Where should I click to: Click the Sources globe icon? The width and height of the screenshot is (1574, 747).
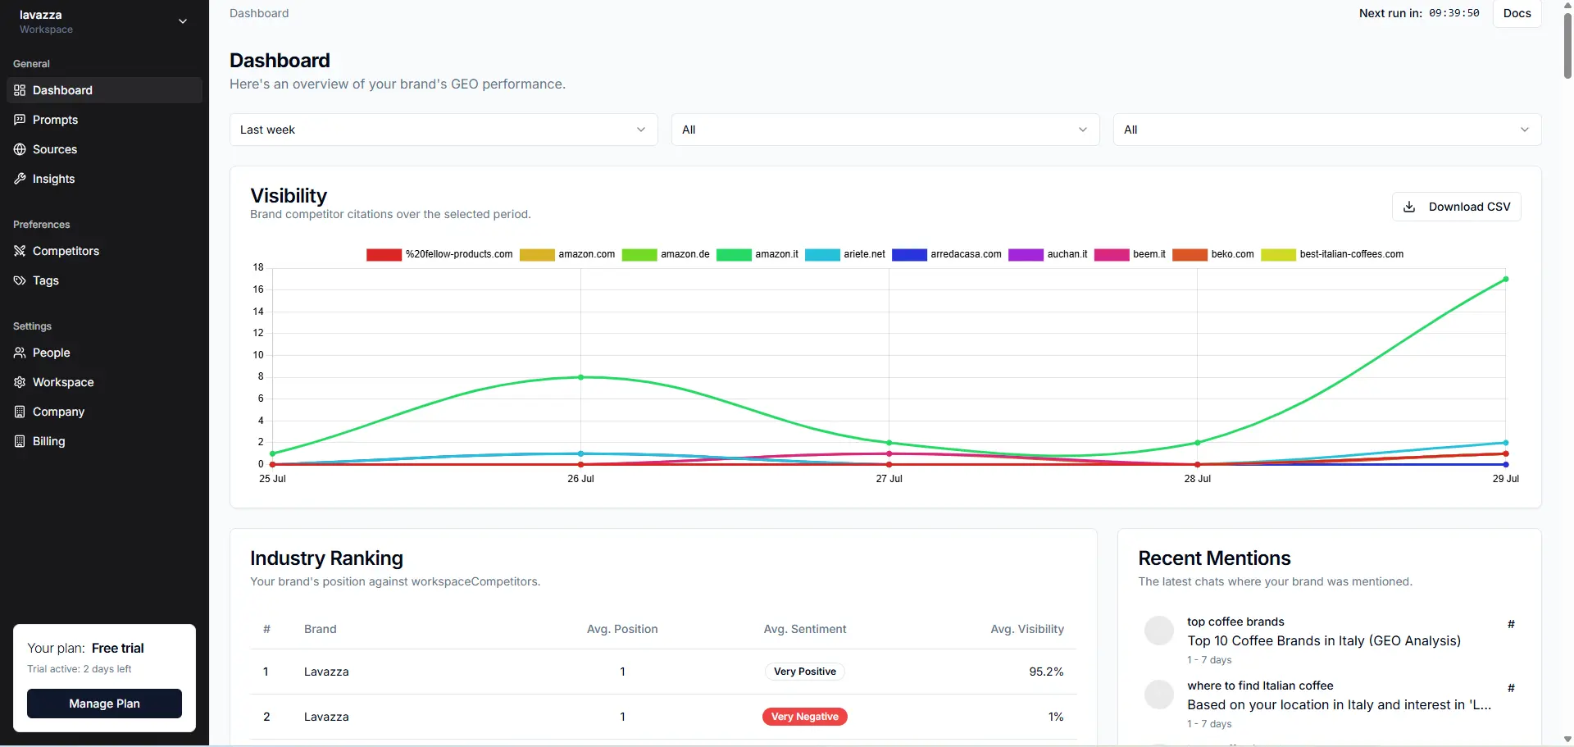(20, 149)
